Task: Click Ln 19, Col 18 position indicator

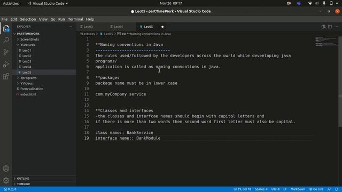Action: coord(242,189)
